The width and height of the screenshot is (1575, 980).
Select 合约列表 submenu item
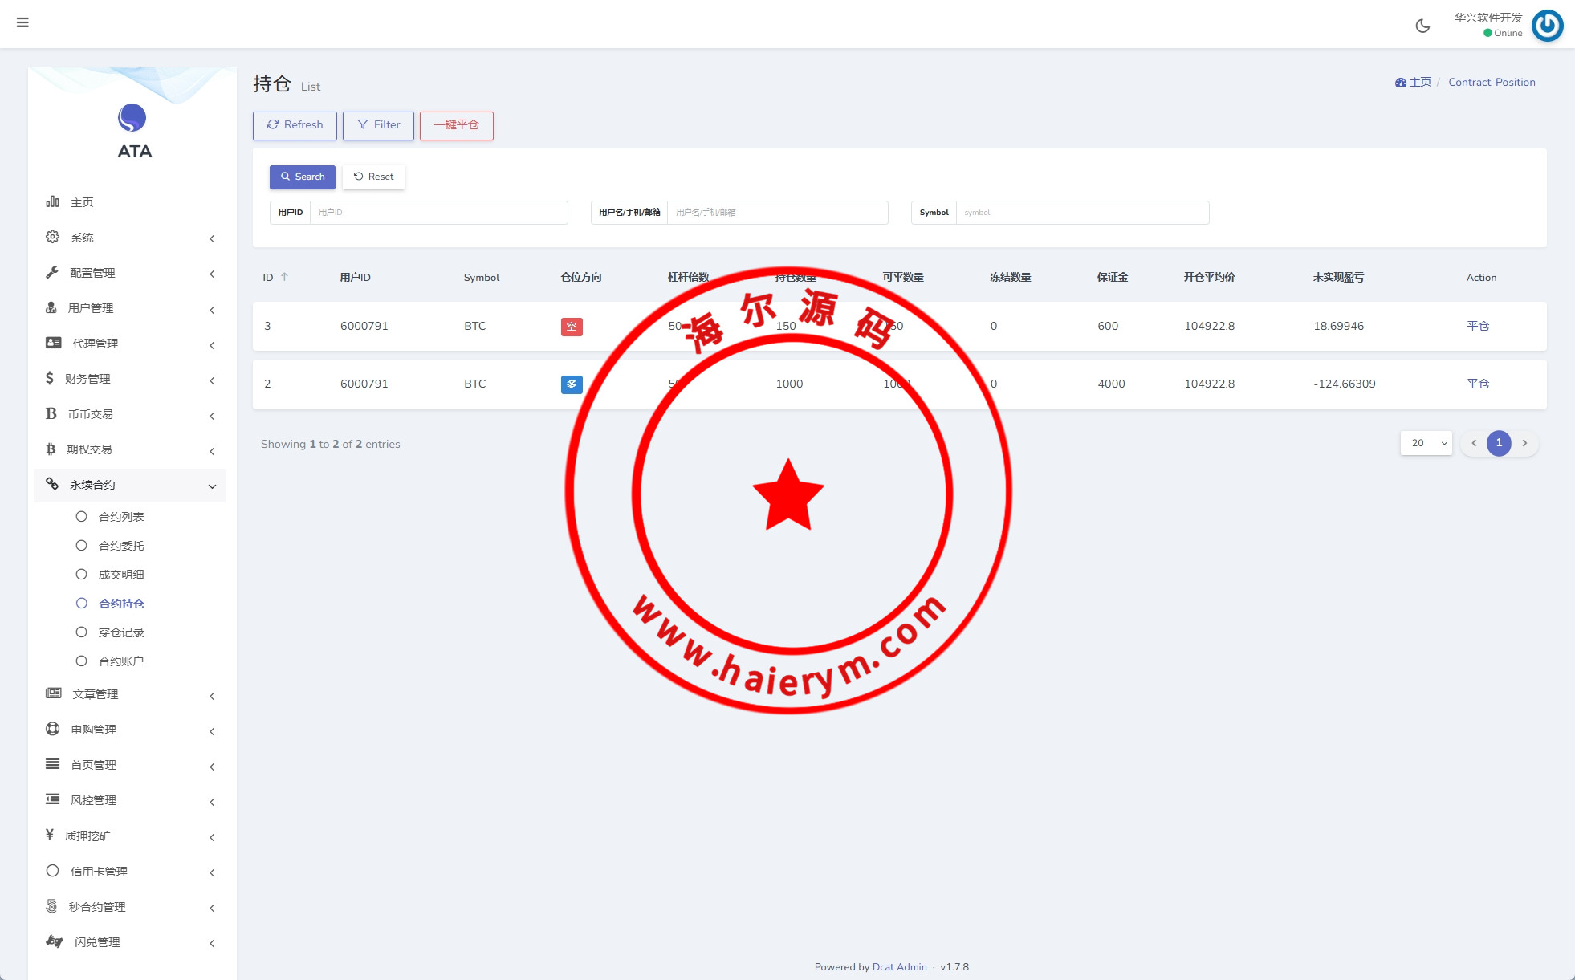tap(121, 517)
